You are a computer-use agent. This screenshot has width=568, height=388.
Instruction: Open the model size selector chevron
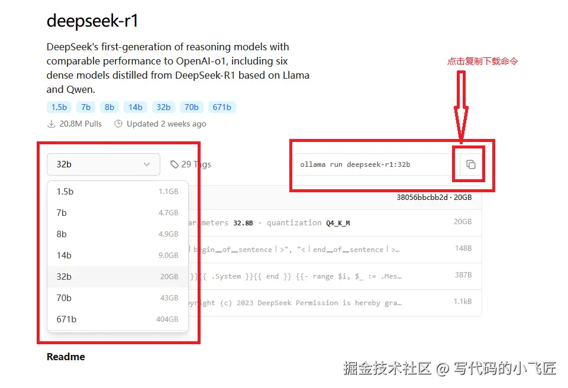pos(147,164)
